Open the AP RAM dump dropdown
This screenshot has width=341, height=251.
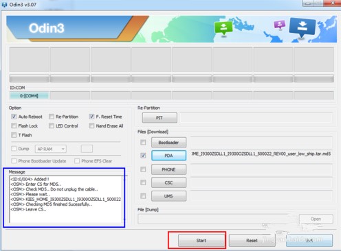tap(51, 149)
